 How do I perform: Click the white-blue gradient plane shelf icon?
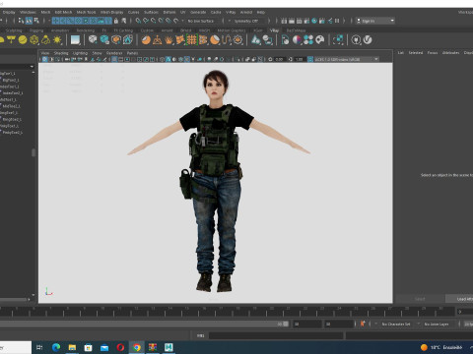pyautogui.click(x=75, y=40)
